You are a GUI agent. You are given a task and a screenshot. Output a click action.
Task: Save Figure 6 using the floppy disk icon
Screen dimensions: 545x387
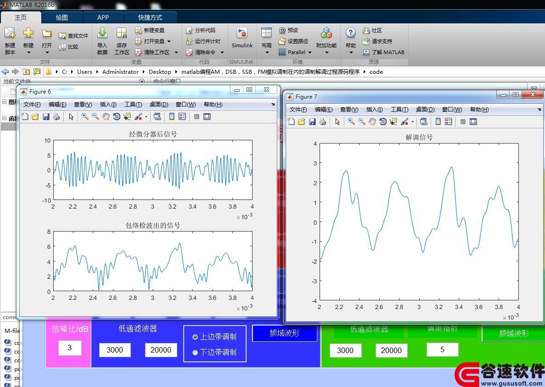46,116
